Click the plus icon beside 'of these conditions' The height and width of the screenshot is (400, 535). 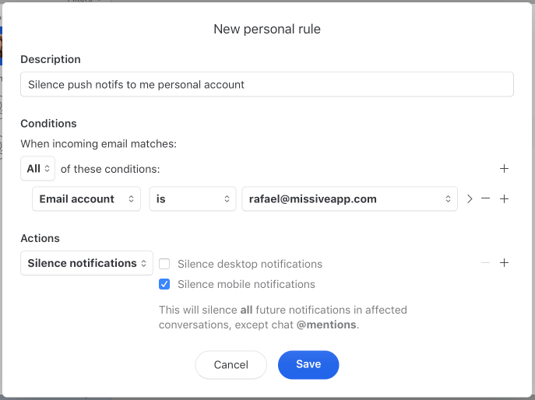tap(504, 168)
